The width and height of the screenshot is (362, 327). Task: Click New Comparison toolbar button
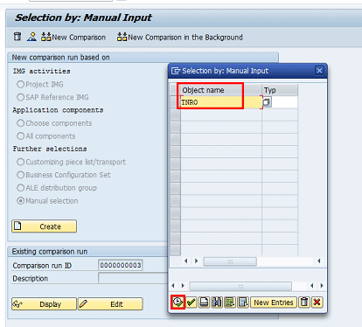click(73, 38)
